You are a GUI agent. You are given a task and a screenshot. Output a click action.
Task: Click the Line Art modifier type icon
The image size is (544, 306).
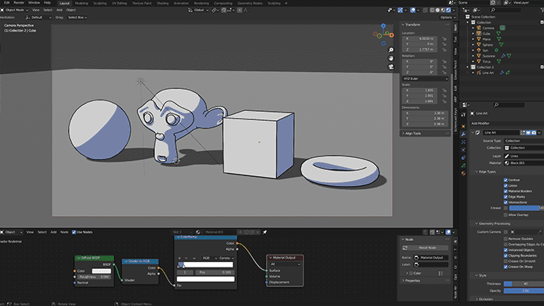coord(478,132)
